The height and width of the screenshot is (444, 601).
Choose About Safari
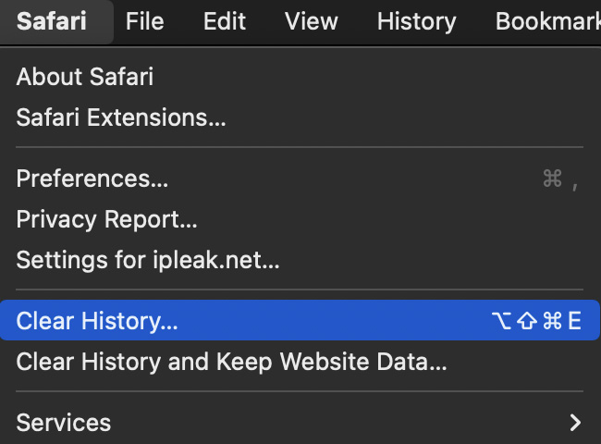pyautogui.click(x=85, y=78)
